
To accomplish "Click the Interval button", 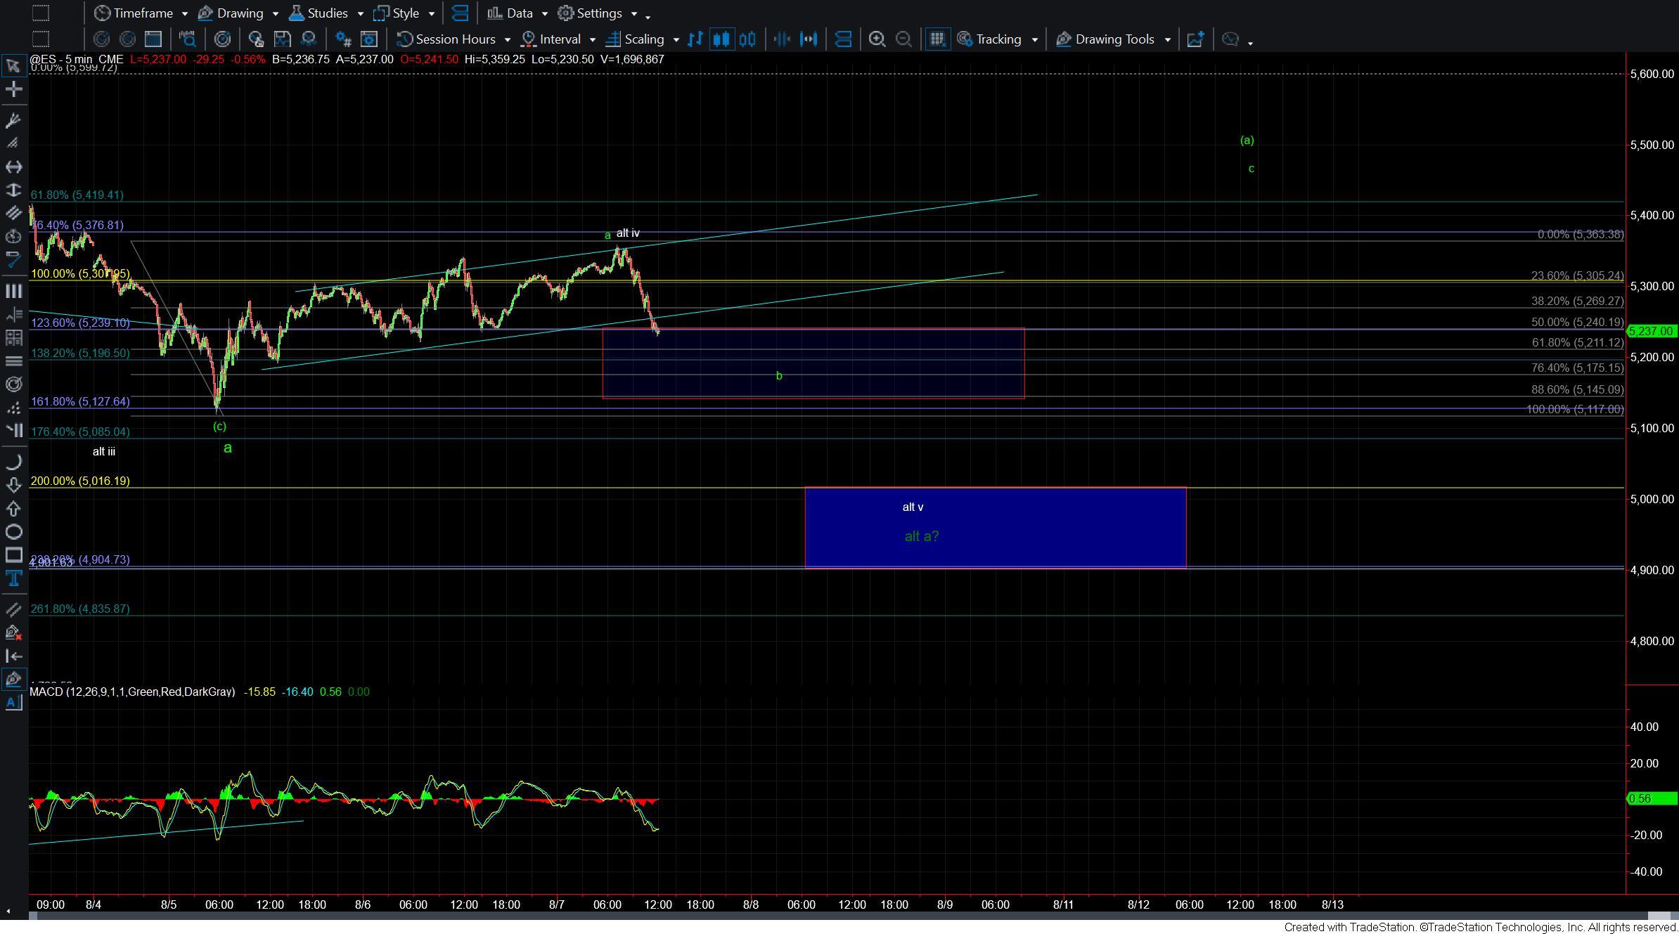I will coord(559,39).
